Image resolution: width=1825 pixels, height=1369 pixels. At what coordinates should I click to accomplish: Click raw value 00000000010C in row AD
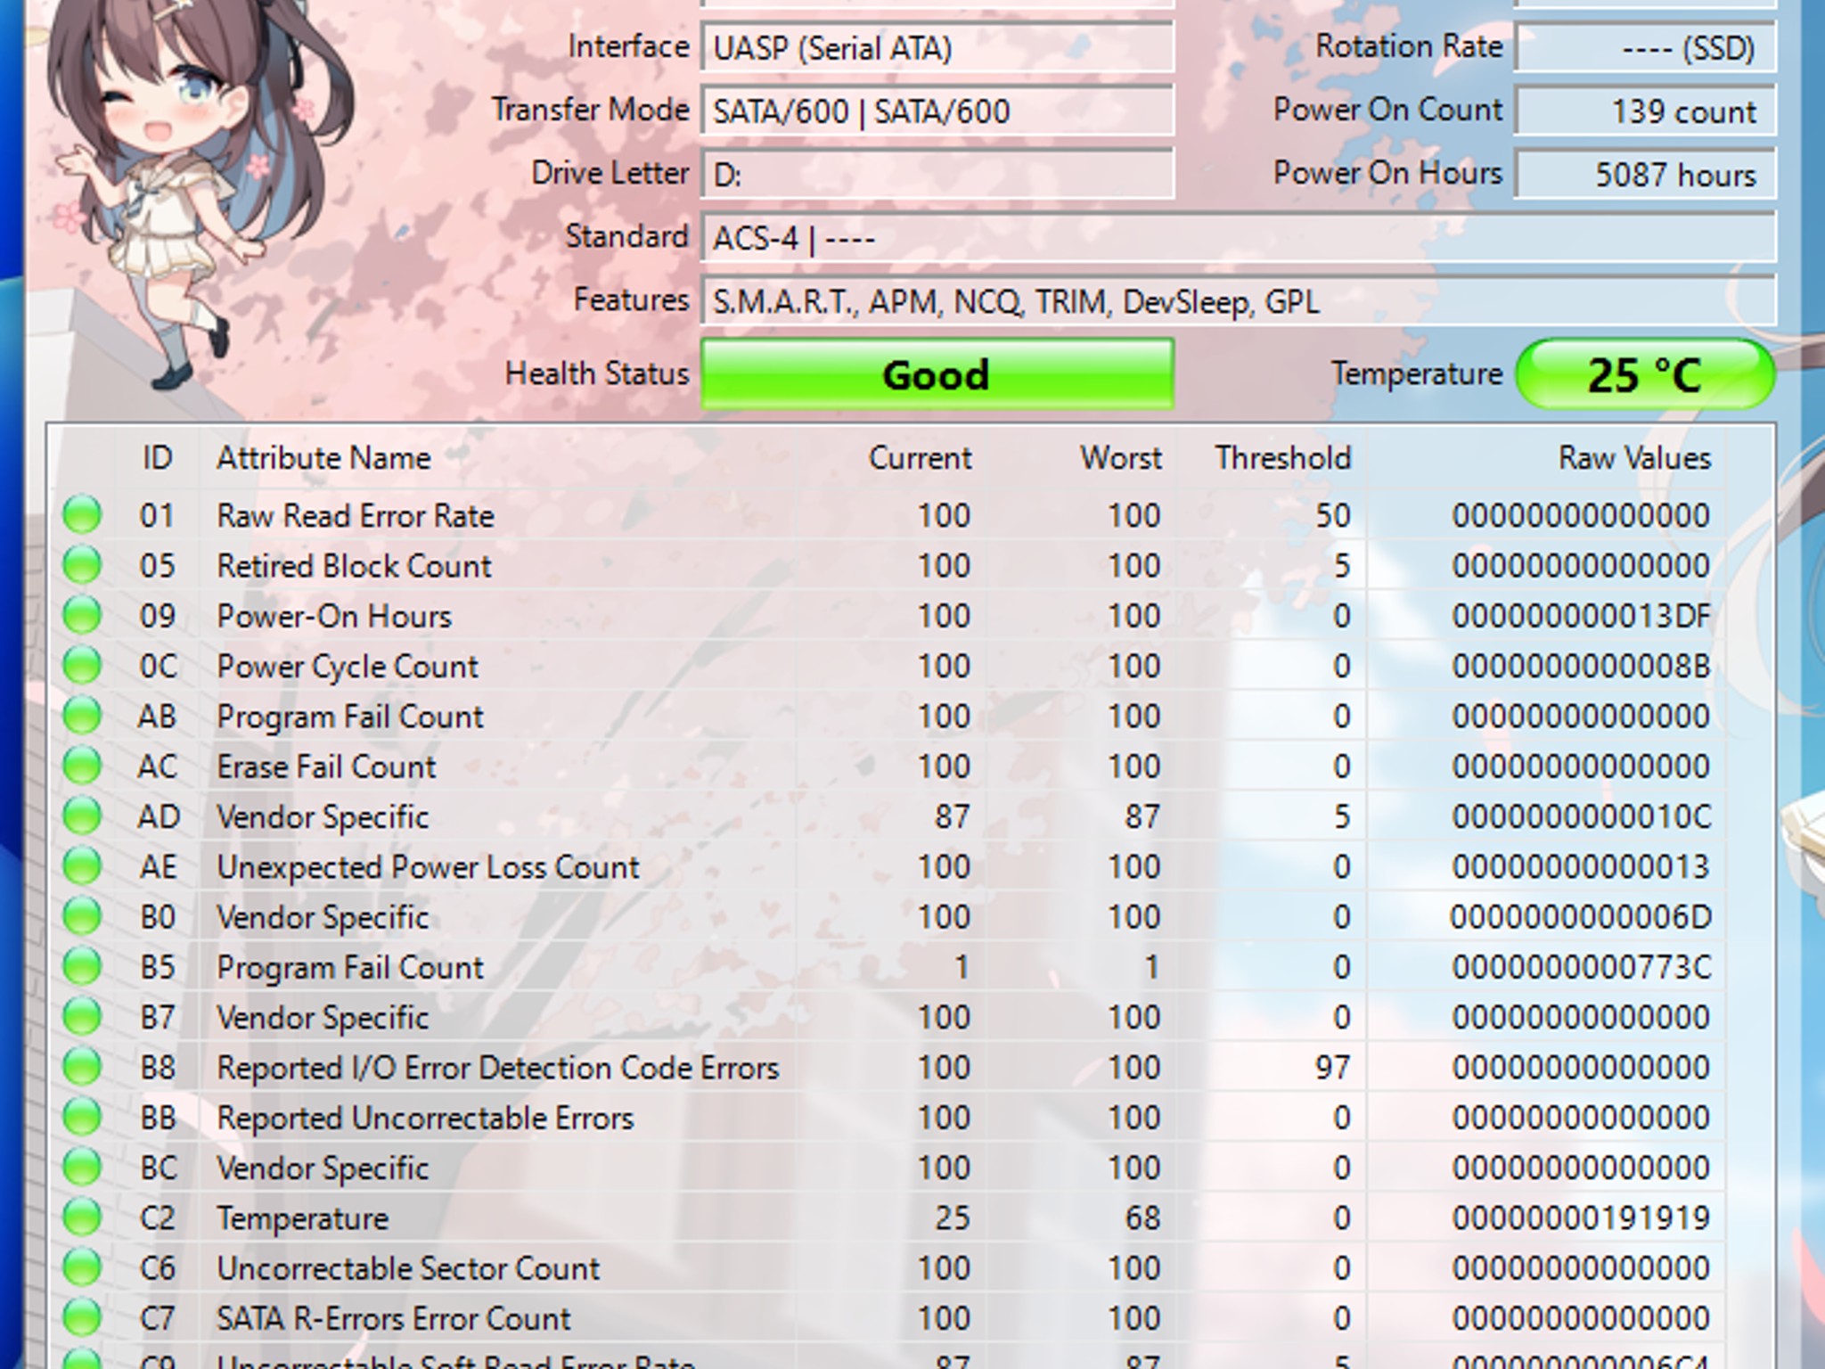point(1582,816)
